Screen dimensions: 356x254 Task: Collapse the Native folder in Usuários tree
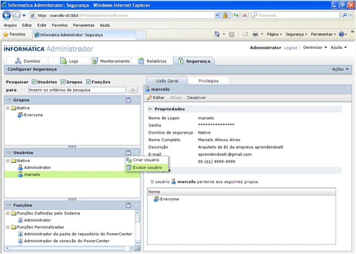click(x=8, y=161)
